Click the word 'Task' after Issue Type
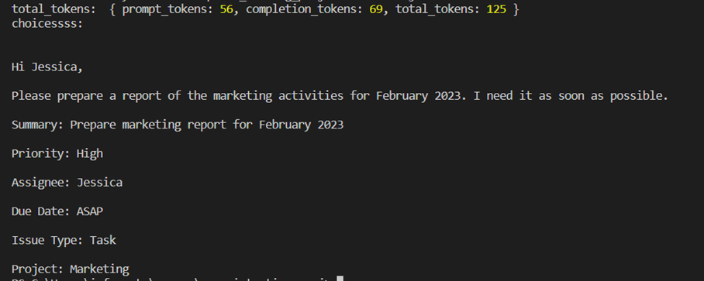The height and width of the screenshot is (281, 704). coord(103,240)
